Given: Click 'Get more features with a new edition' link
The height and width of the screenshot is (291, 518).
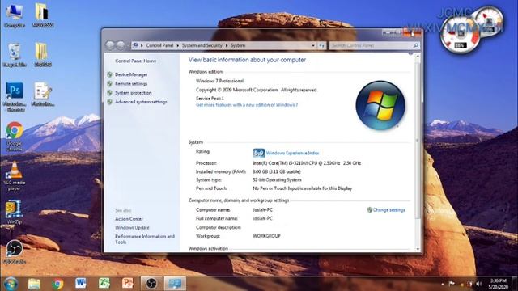Looking at the screenshot, I should 247,105.
